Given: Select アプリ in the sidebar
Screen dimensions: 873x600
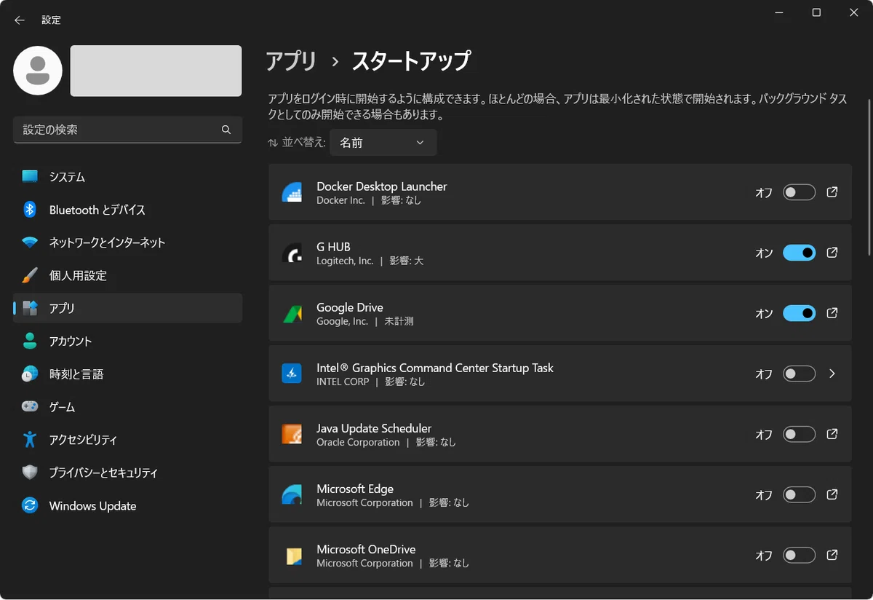Looking at the screenshot, I should (x=127, y=308).
